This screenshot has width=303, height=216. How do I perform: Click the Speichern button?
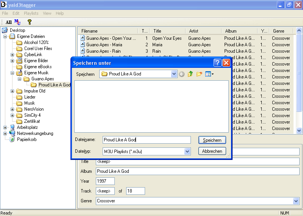click(212, 140)
